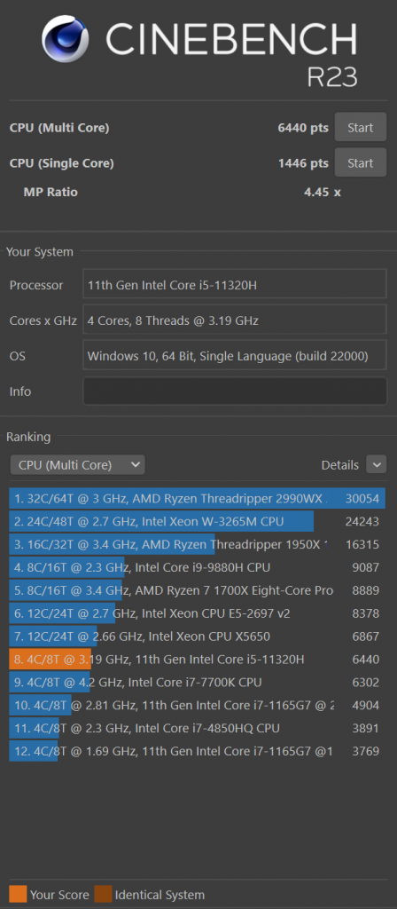Viewport: 397px width, 909px height.
Task: Click the orange Your Score color swatch
Action: [18, 895]
